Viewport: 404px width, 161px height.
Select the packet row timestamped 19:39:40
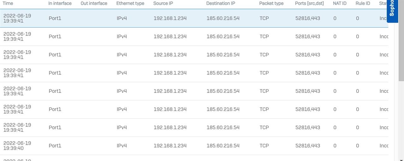pyautogui.click(x=194, y=146)
